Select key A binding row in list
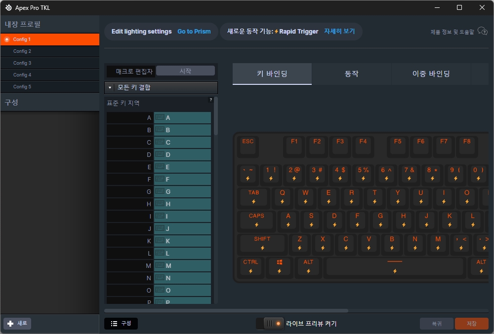This screenshot has height=334, width=494. [x=159, y=117]
